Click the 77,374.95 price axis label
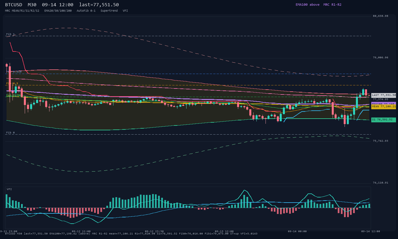 pos(380,99)
